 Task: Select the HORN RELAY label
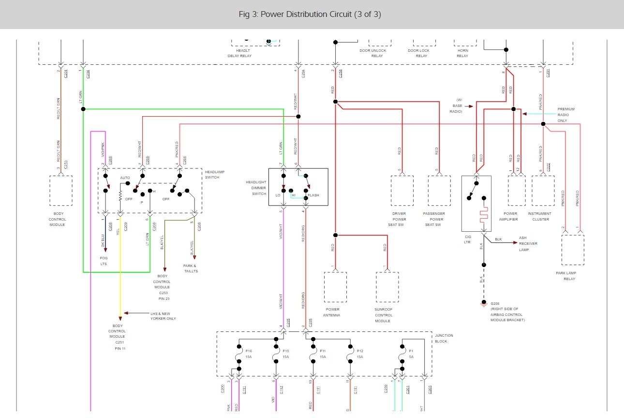point(462,53)
